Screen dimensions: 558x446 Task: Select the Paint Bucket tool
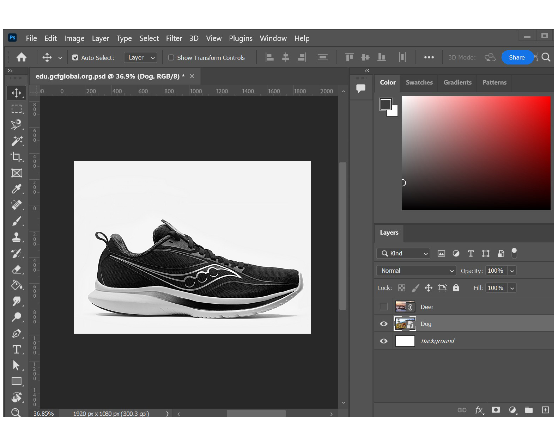[16, 285]
